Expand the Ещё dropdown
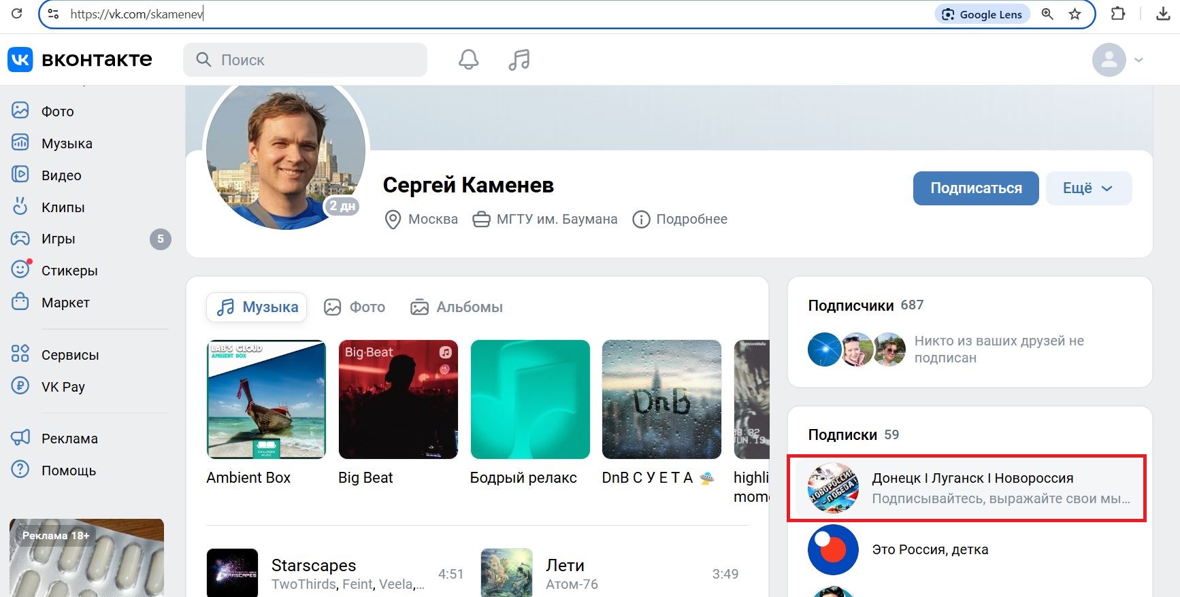 [x=1088, y=188]
